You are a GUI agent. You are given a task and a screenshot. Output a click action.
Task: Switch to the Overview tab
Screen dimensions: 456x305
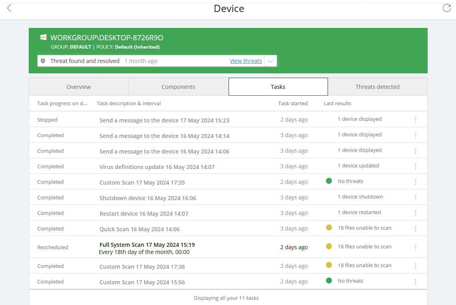[78, 87]
